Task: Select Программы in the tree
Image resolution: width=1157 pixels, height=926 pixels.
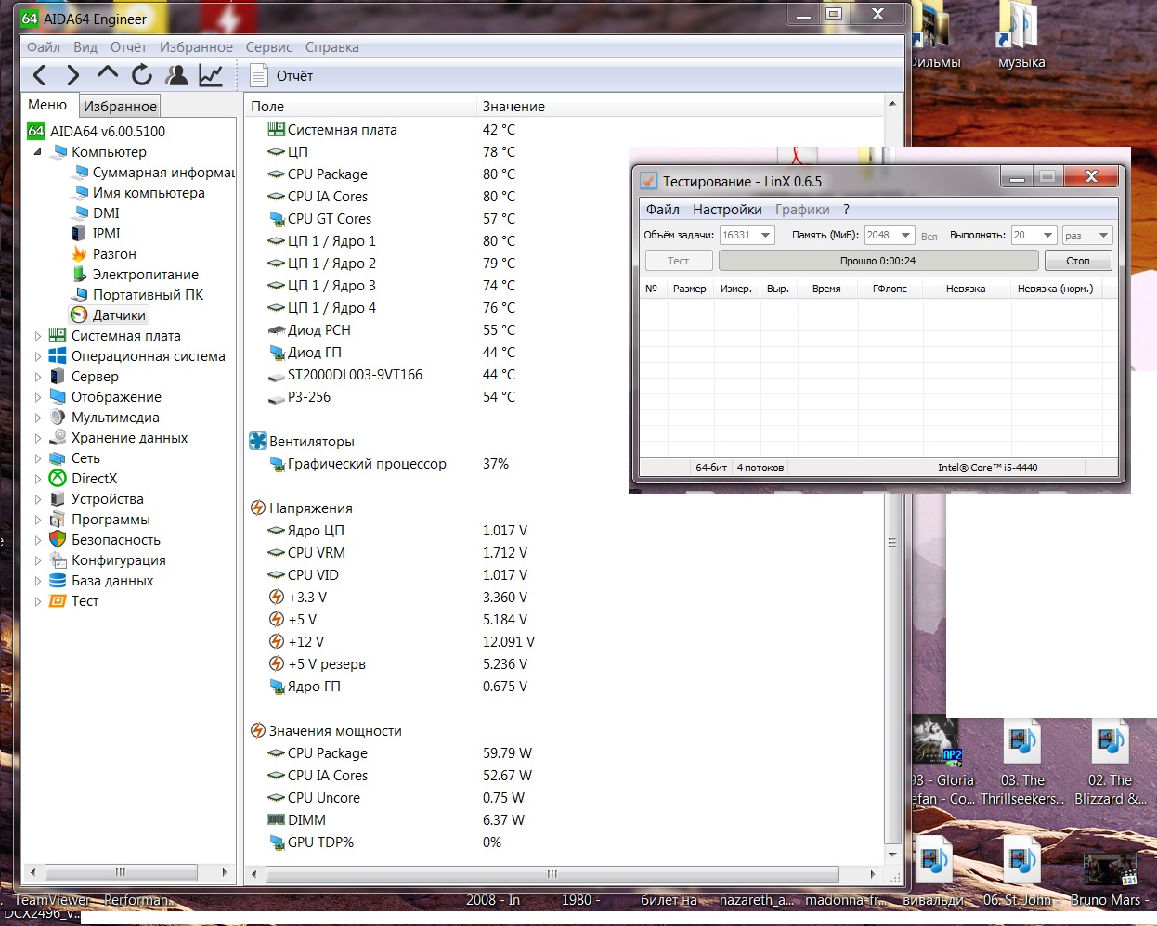Action: coord(110,520)
